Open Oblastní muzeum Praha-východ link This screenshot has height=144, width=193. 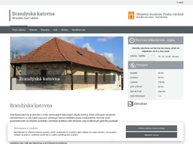click(160, 14)
